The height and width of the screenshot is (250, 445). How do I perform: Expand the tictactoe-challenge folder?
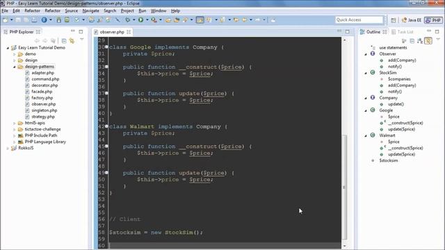14,129
